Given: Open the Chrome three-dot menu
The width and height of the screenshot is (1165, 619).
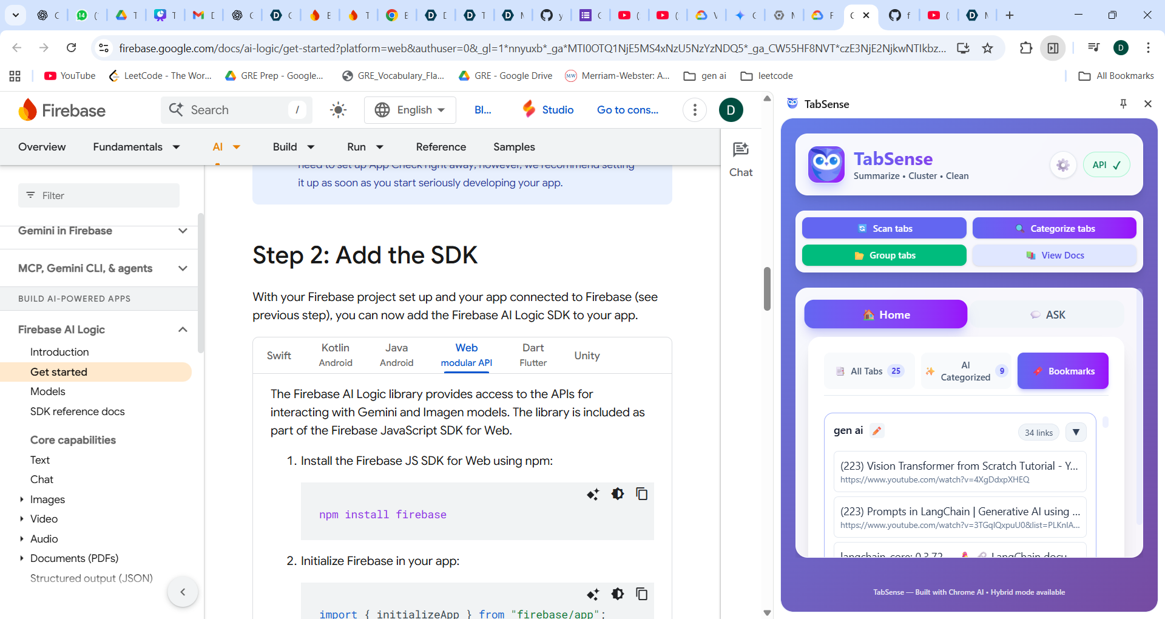Looking at the screenshot, I should click(x=1148, y=47).
